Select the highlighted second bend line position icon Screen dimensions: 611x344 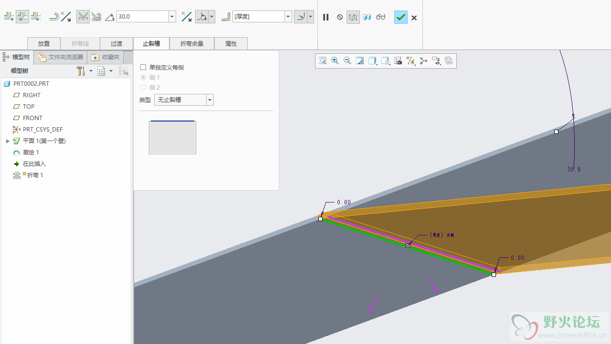tap(22, 17)
